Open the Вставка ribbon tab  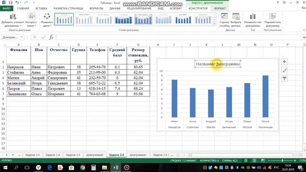pyautogui.click(x=42, y=9)
